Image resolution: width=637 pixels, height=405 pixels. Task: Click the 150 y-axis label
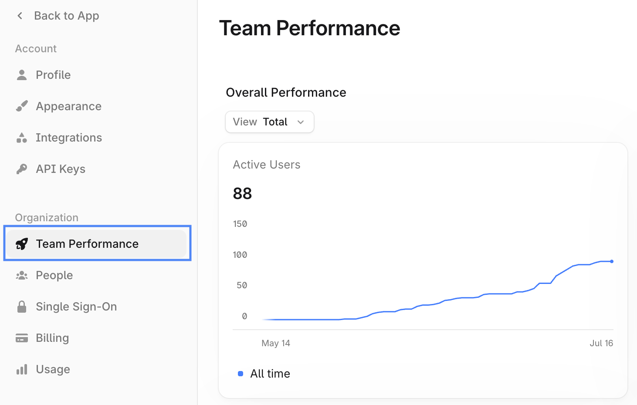[x=240, y=224]
